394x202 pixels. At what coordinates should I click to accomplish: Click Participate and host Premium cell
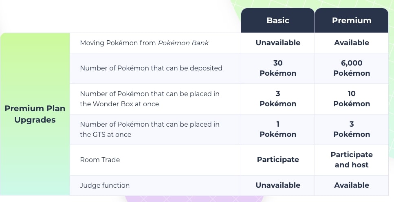352,160
